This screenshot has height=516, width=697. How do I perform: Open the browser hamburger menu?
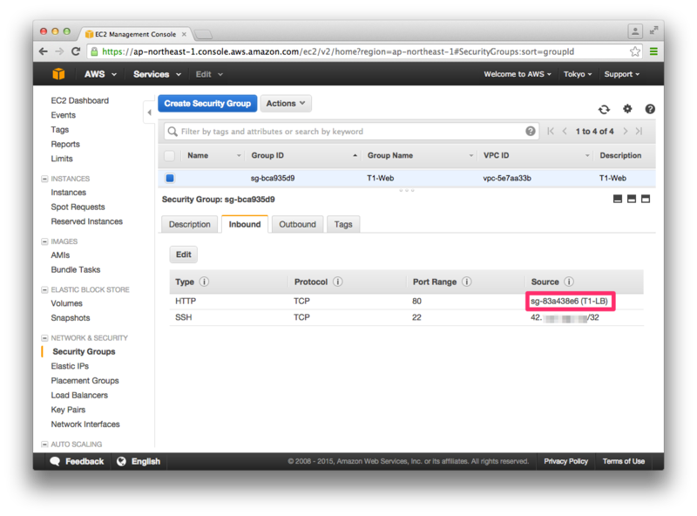tap(653, 51)
